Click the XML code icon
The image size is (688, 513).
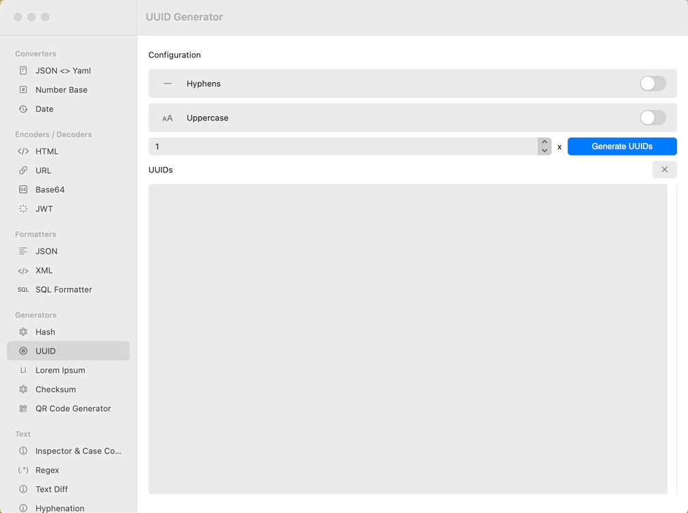point(23,271)
